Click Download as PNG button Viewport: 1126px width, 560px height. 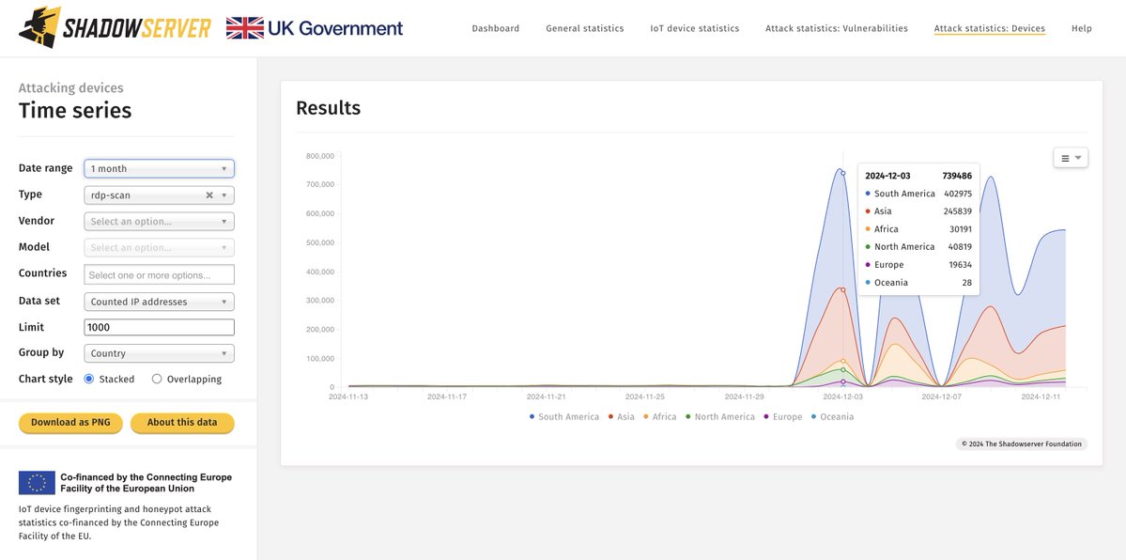[70, 423]
